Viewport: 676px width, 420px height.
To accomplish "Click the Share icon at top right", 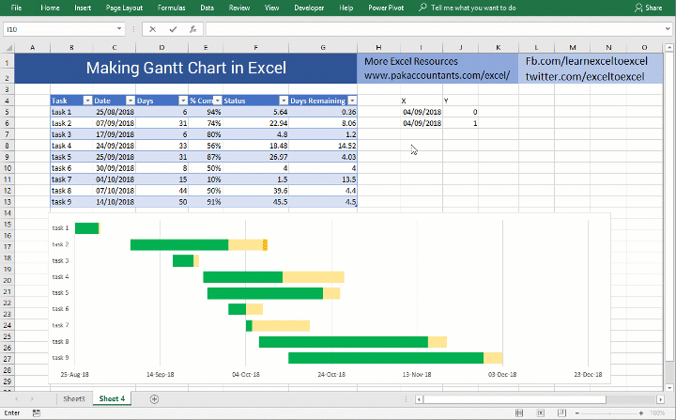I will 649,8.
